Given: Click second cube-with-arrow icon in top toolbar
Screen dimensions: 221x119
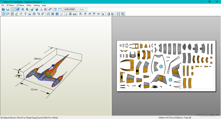Looking at the screenshot, I should pos(27,9).
